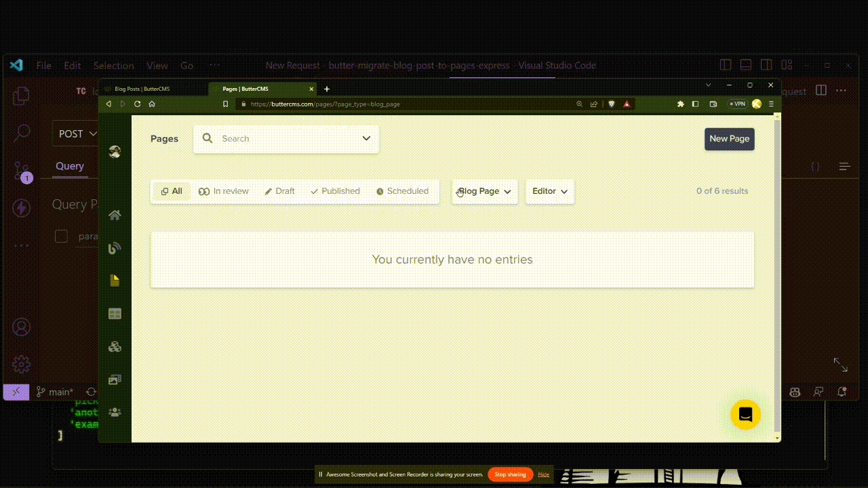
Task: Select the All status filter tab
Action: coord(172,191)
